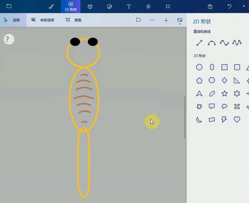This screenshot has width=249, height=203.
Task: Pick the rounded square shape
Action: click(x=237, y=67)
